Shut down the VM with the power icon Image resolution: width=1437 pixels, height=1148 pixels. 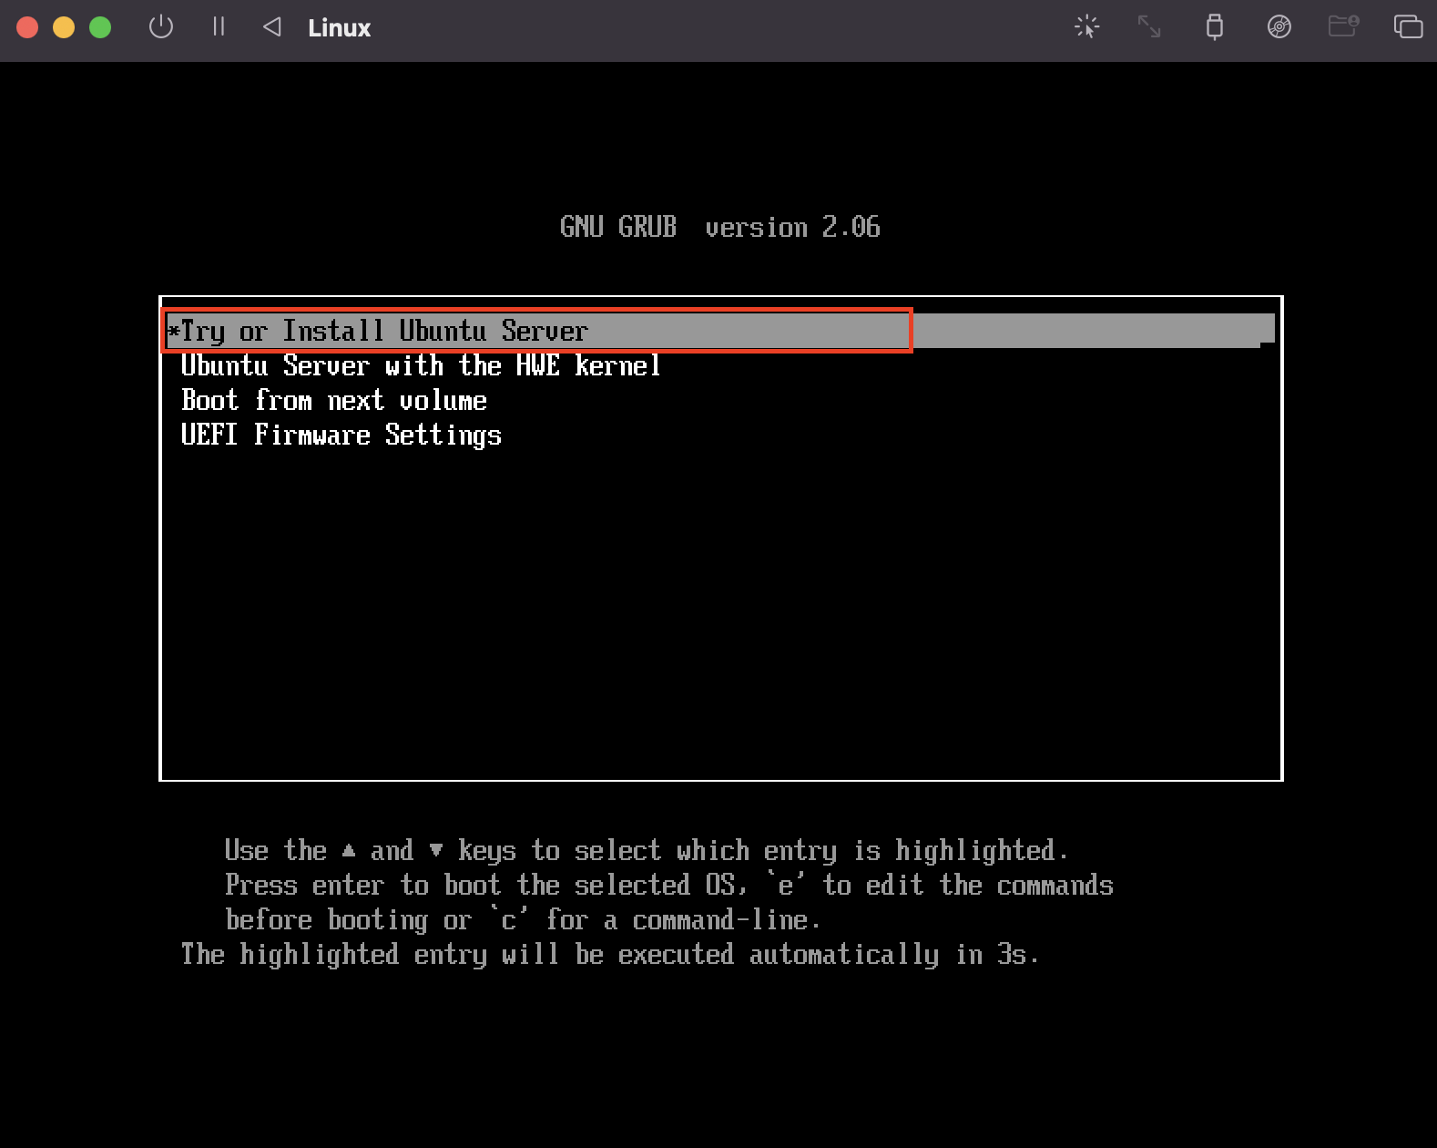point(161,27)
